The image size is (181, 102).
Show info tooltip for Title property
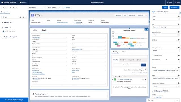[179, 24]
